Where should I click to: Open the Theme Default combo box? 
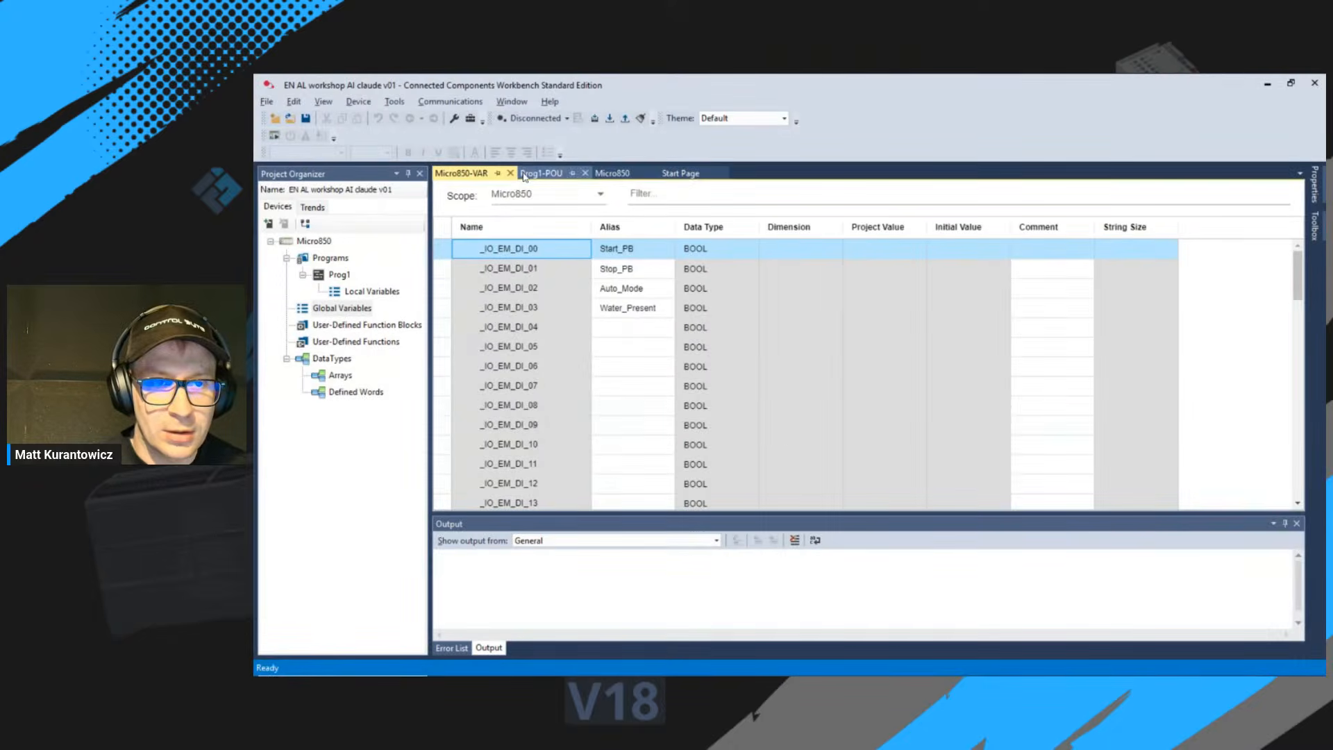point(744,119)
